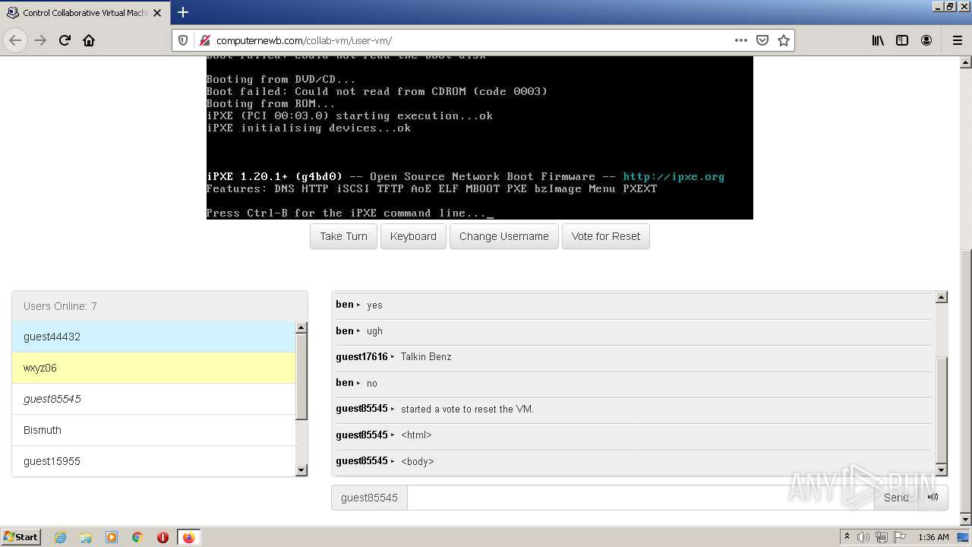
Task: Click the taskbar clock 1:36 AM
Action: click(x=933, y=537)
